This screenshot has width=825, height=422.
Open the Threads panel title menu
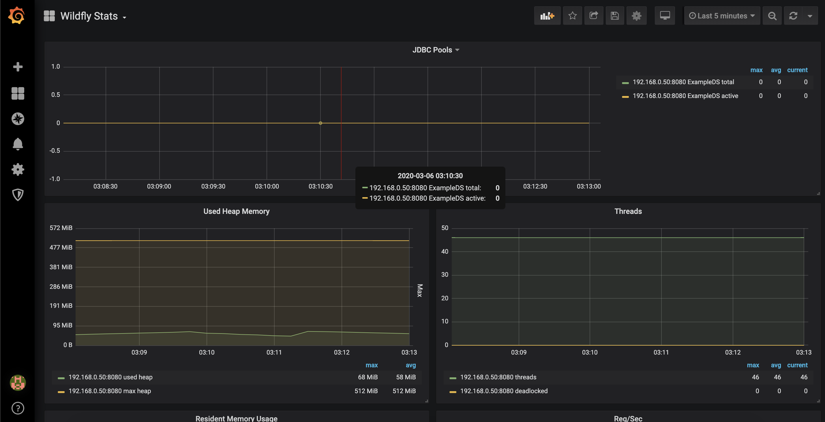coord(628,211)
